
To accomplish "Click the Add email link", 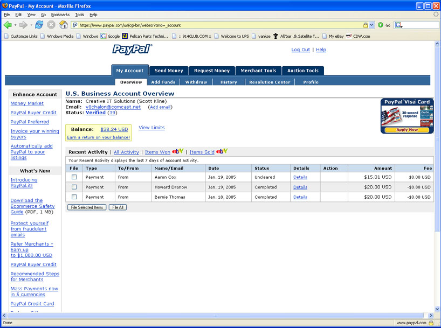I will [x=160, y=107].
